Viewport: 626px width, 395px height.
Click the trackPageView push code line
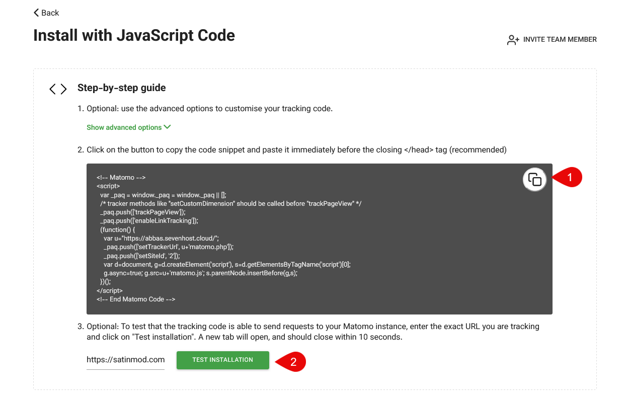point(142,212)
